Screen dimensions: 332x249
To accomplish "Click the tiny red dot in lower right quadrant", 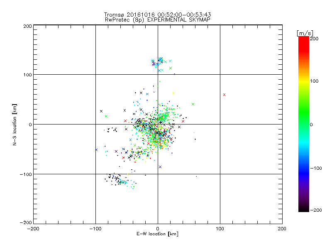I will (196, 176).
